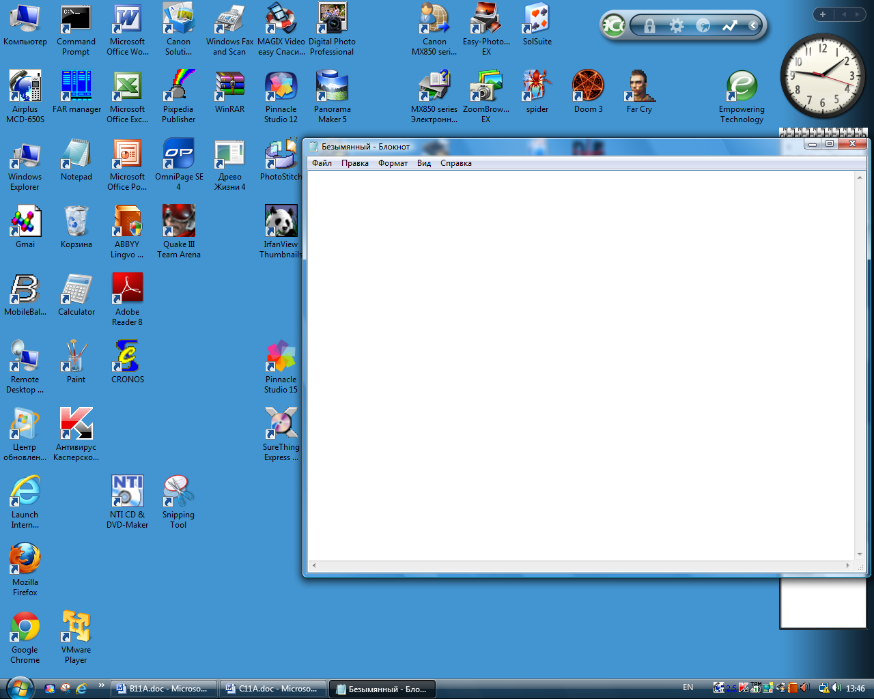Screen dimensions: 874x699
Task: Click lock icon in Acer widget bar
Action: 649,26
